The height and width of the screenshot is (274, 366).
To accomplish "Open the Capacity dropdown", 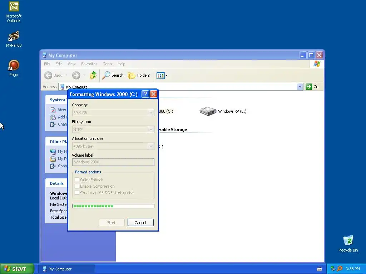I will 151,113.
